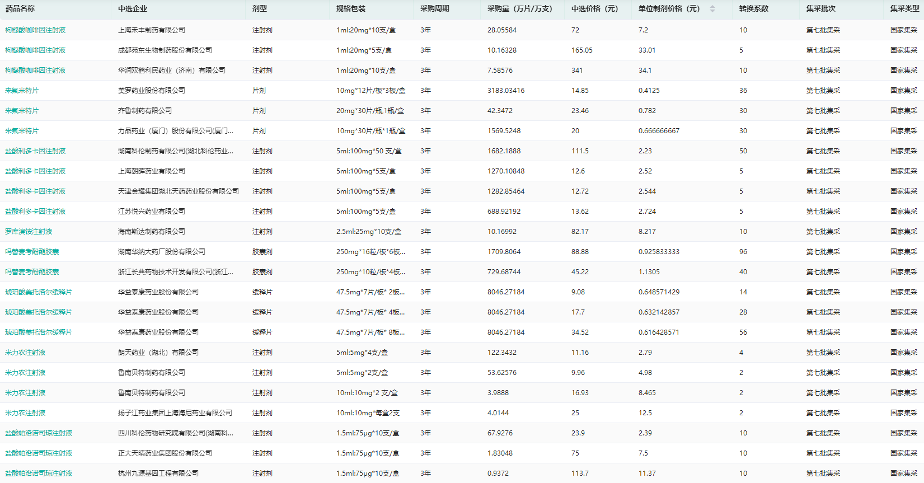Click the 采购量 (万片/万支) column header
The image size is (924, 483).
tap(519, 9)
